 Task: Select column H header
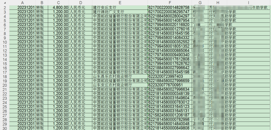[x=218, y=3]
